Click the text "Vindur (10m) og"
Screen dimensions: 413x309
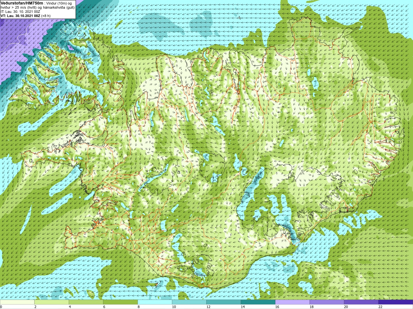pos(59,3)
